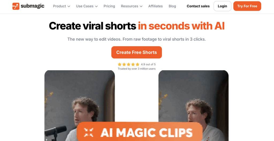
Task: Click the Login button
Action: (x=222, y=6)
